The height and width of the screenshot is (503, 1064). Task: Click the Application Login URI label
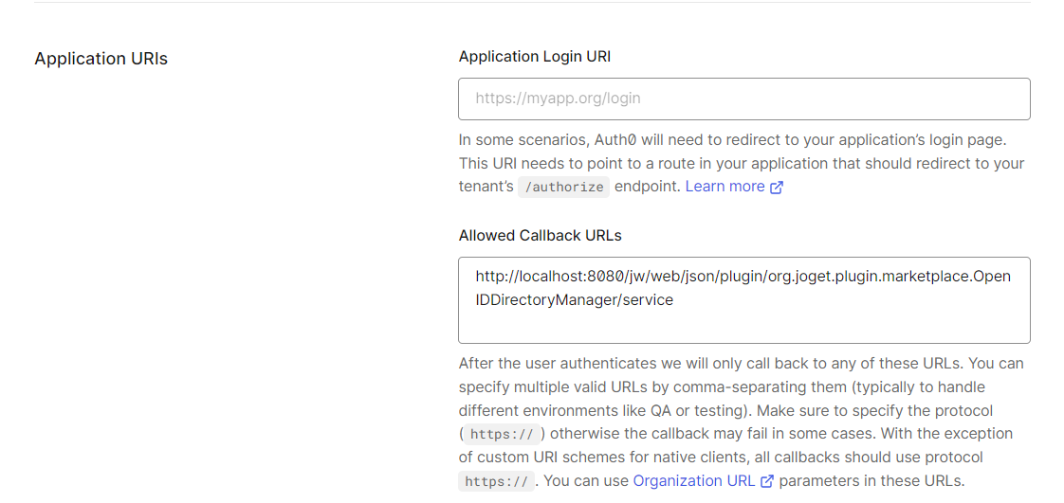(x=534, y=57)
